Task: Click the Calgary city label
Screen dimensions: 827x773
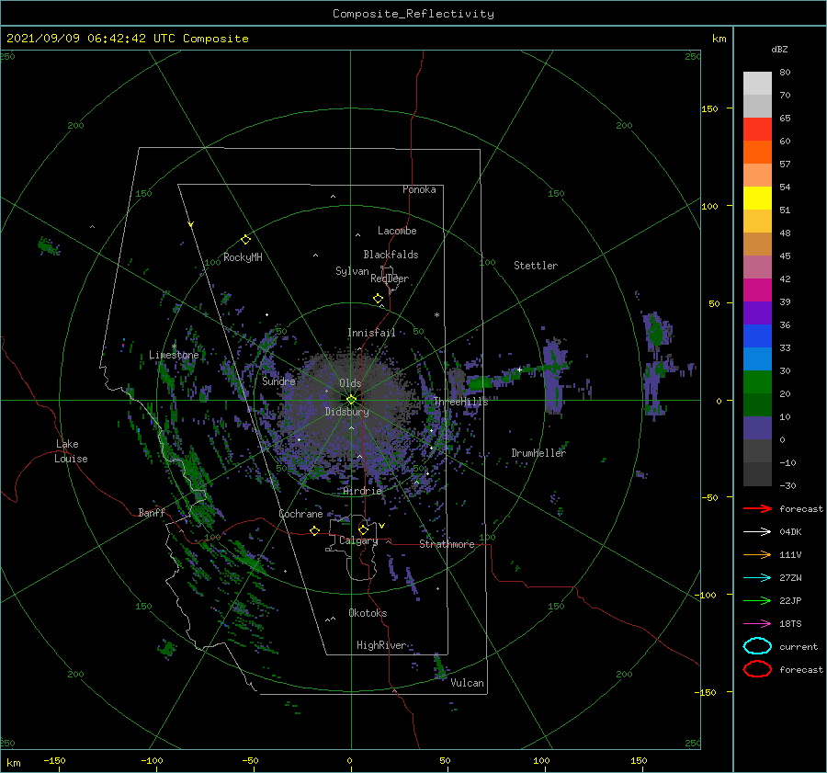Action: pos(358,540)
